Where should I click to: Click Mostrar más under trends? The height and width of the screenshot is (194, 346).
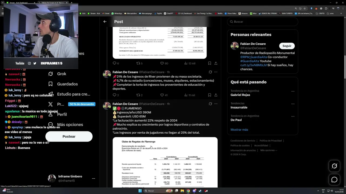(x=239, y=130)
